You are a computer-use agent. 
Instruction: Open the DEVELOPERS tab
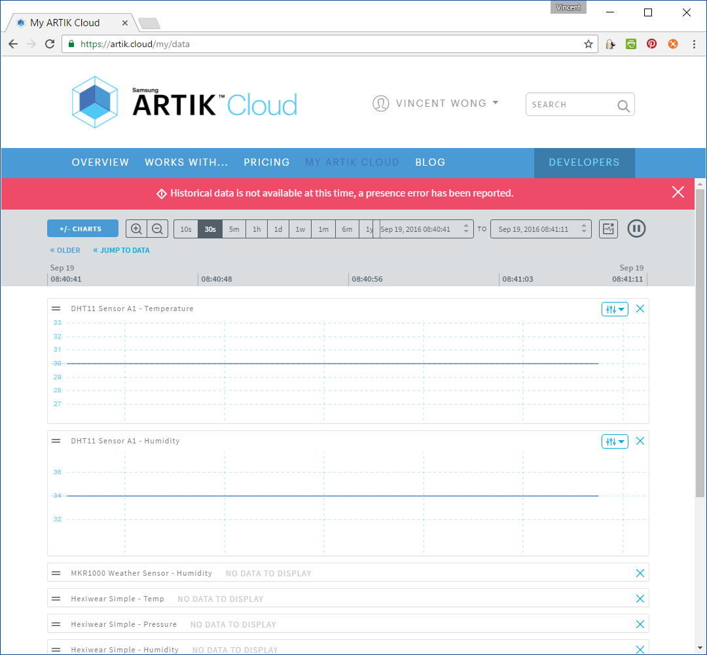coord(584,162)
